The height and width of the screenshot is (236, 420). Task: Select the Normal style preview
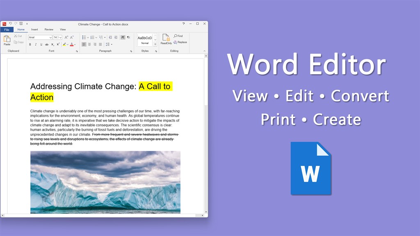coord(145,40)
